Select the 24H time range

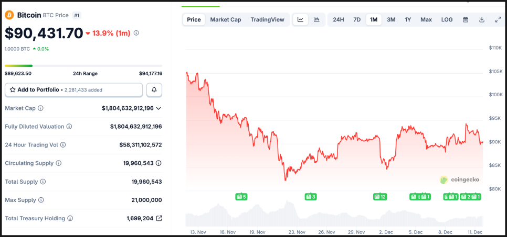click(339, 20)
